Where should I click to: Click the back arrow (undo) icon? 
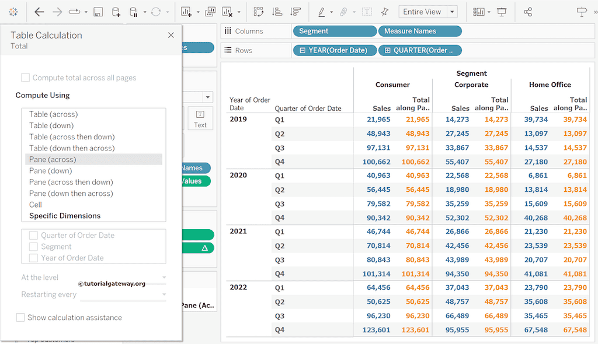tap(39, 12)
